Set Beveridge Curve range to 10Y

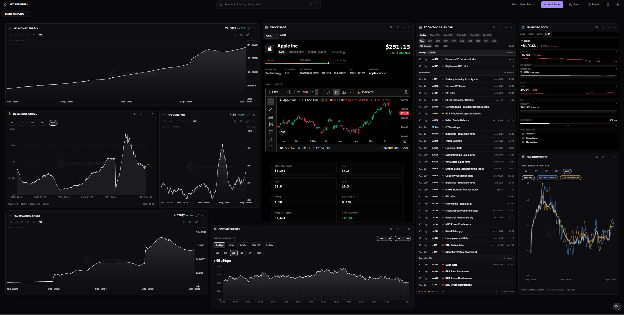point(43,123)
